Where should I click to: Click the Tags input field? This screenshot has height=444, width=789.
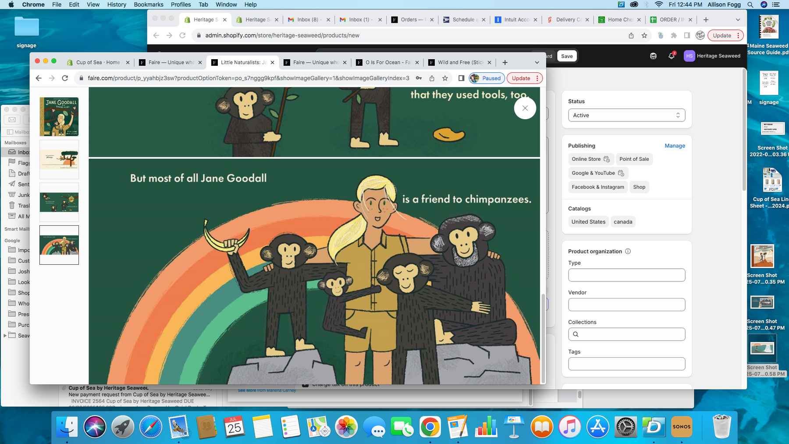626,364
